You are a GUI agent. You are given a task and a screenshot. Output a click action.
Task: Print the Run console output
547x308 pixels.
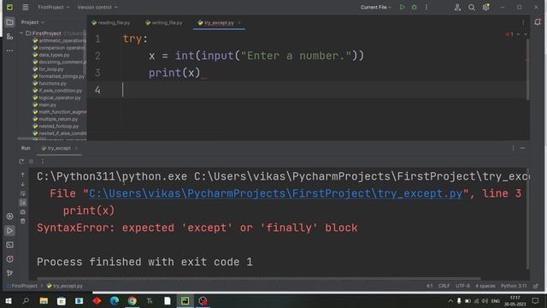(23, 212)
